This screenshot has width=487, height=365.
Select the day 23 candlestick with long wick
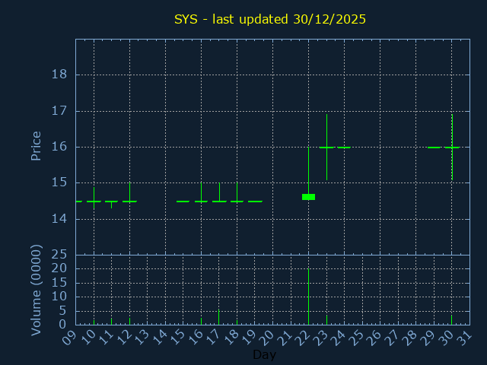[x=326, y=147]
